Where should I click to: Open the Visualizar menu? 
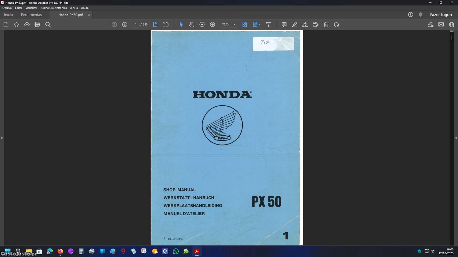(31, 8)
